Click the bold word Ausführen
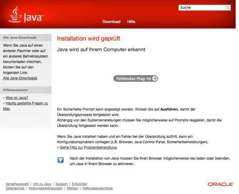239x194 pixels. coord(169,109)
